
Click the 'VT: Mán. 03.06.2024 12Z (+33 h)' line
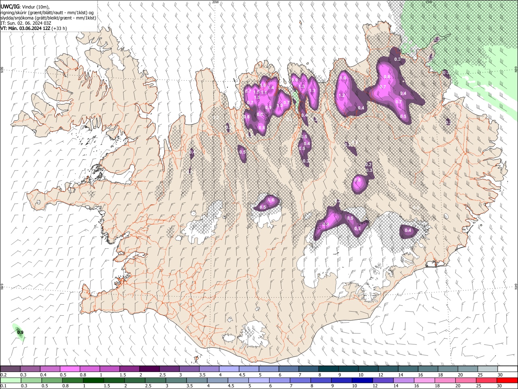(x=34, y=28)
